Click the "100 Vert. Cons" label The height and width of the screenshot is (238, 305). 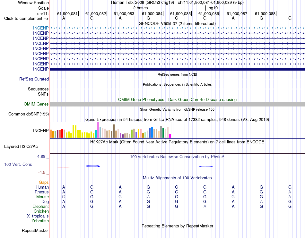pos(18,164)
